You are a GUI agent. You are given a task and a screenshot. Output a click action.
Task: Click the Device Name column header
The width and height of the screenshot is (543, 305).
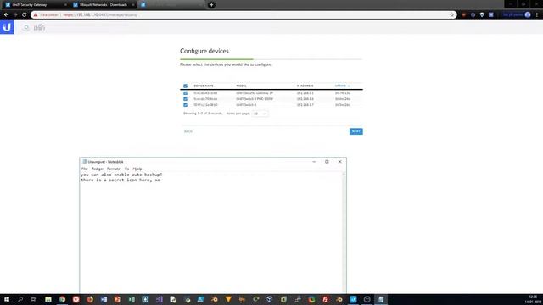coord(204,86)
